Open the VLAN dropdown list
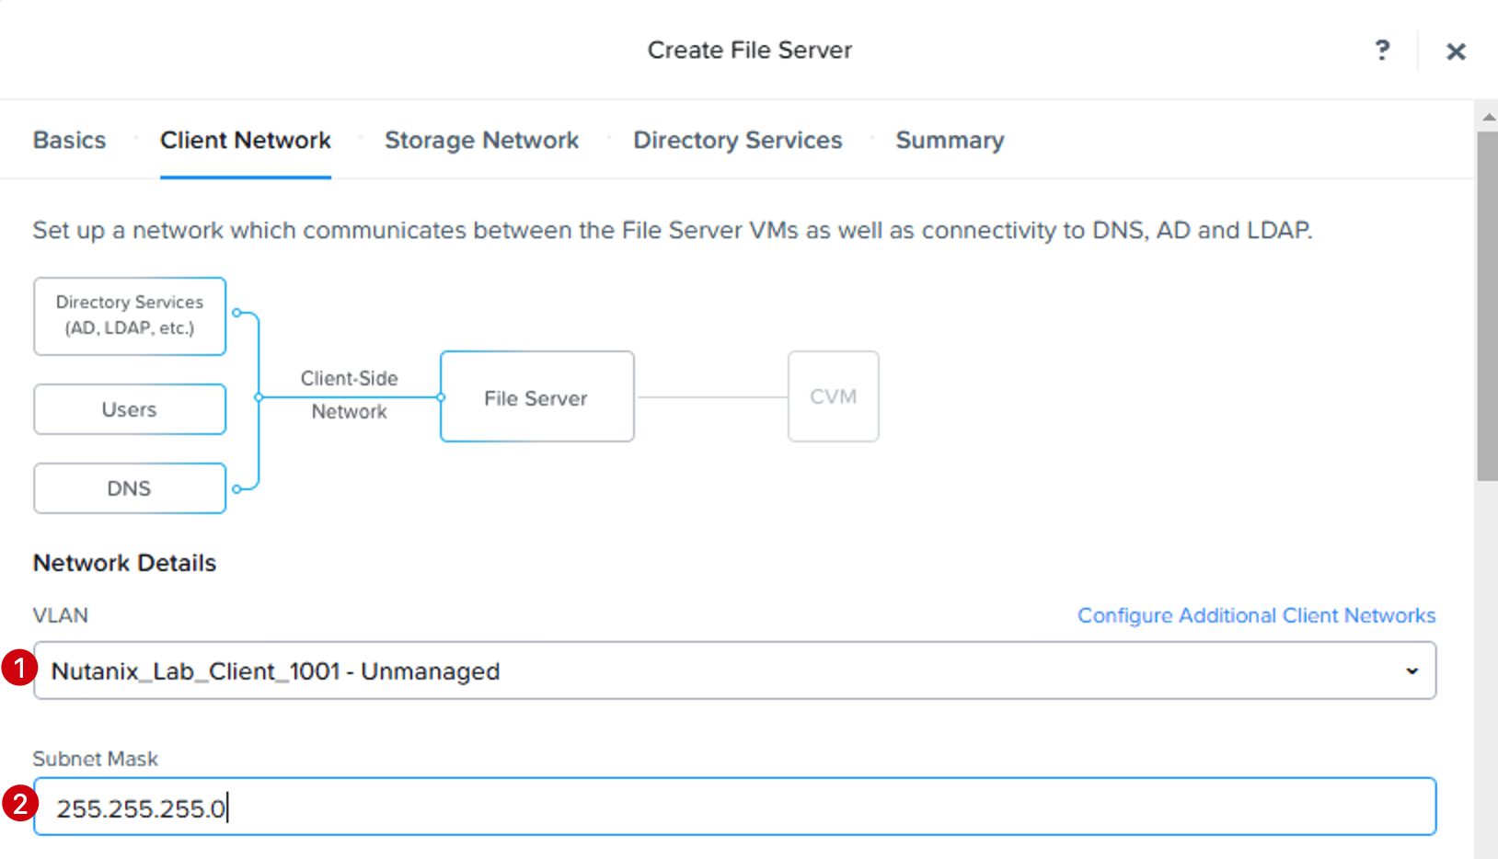This screenshot has height=859, width=1498. 735,670
